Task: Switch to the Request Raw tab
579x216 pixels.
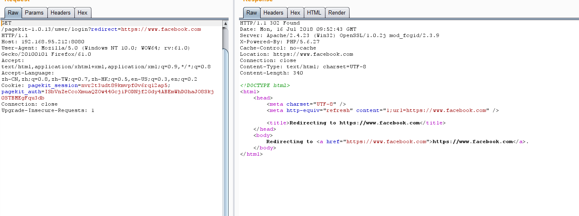Action: click(x=13, y=12)
